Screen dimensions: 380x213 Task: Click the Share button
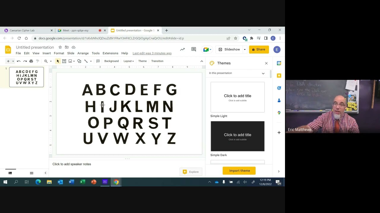[259, 49]
